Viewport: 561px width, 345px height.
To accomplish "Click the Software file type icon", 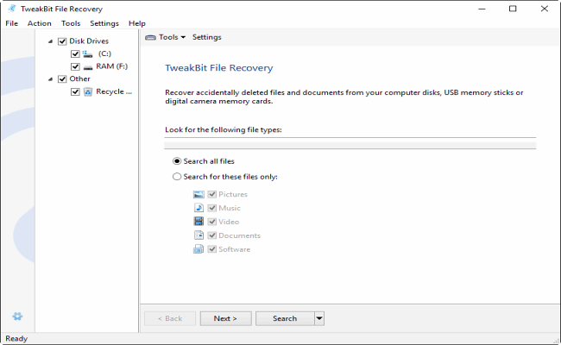I will coord(199,249).
